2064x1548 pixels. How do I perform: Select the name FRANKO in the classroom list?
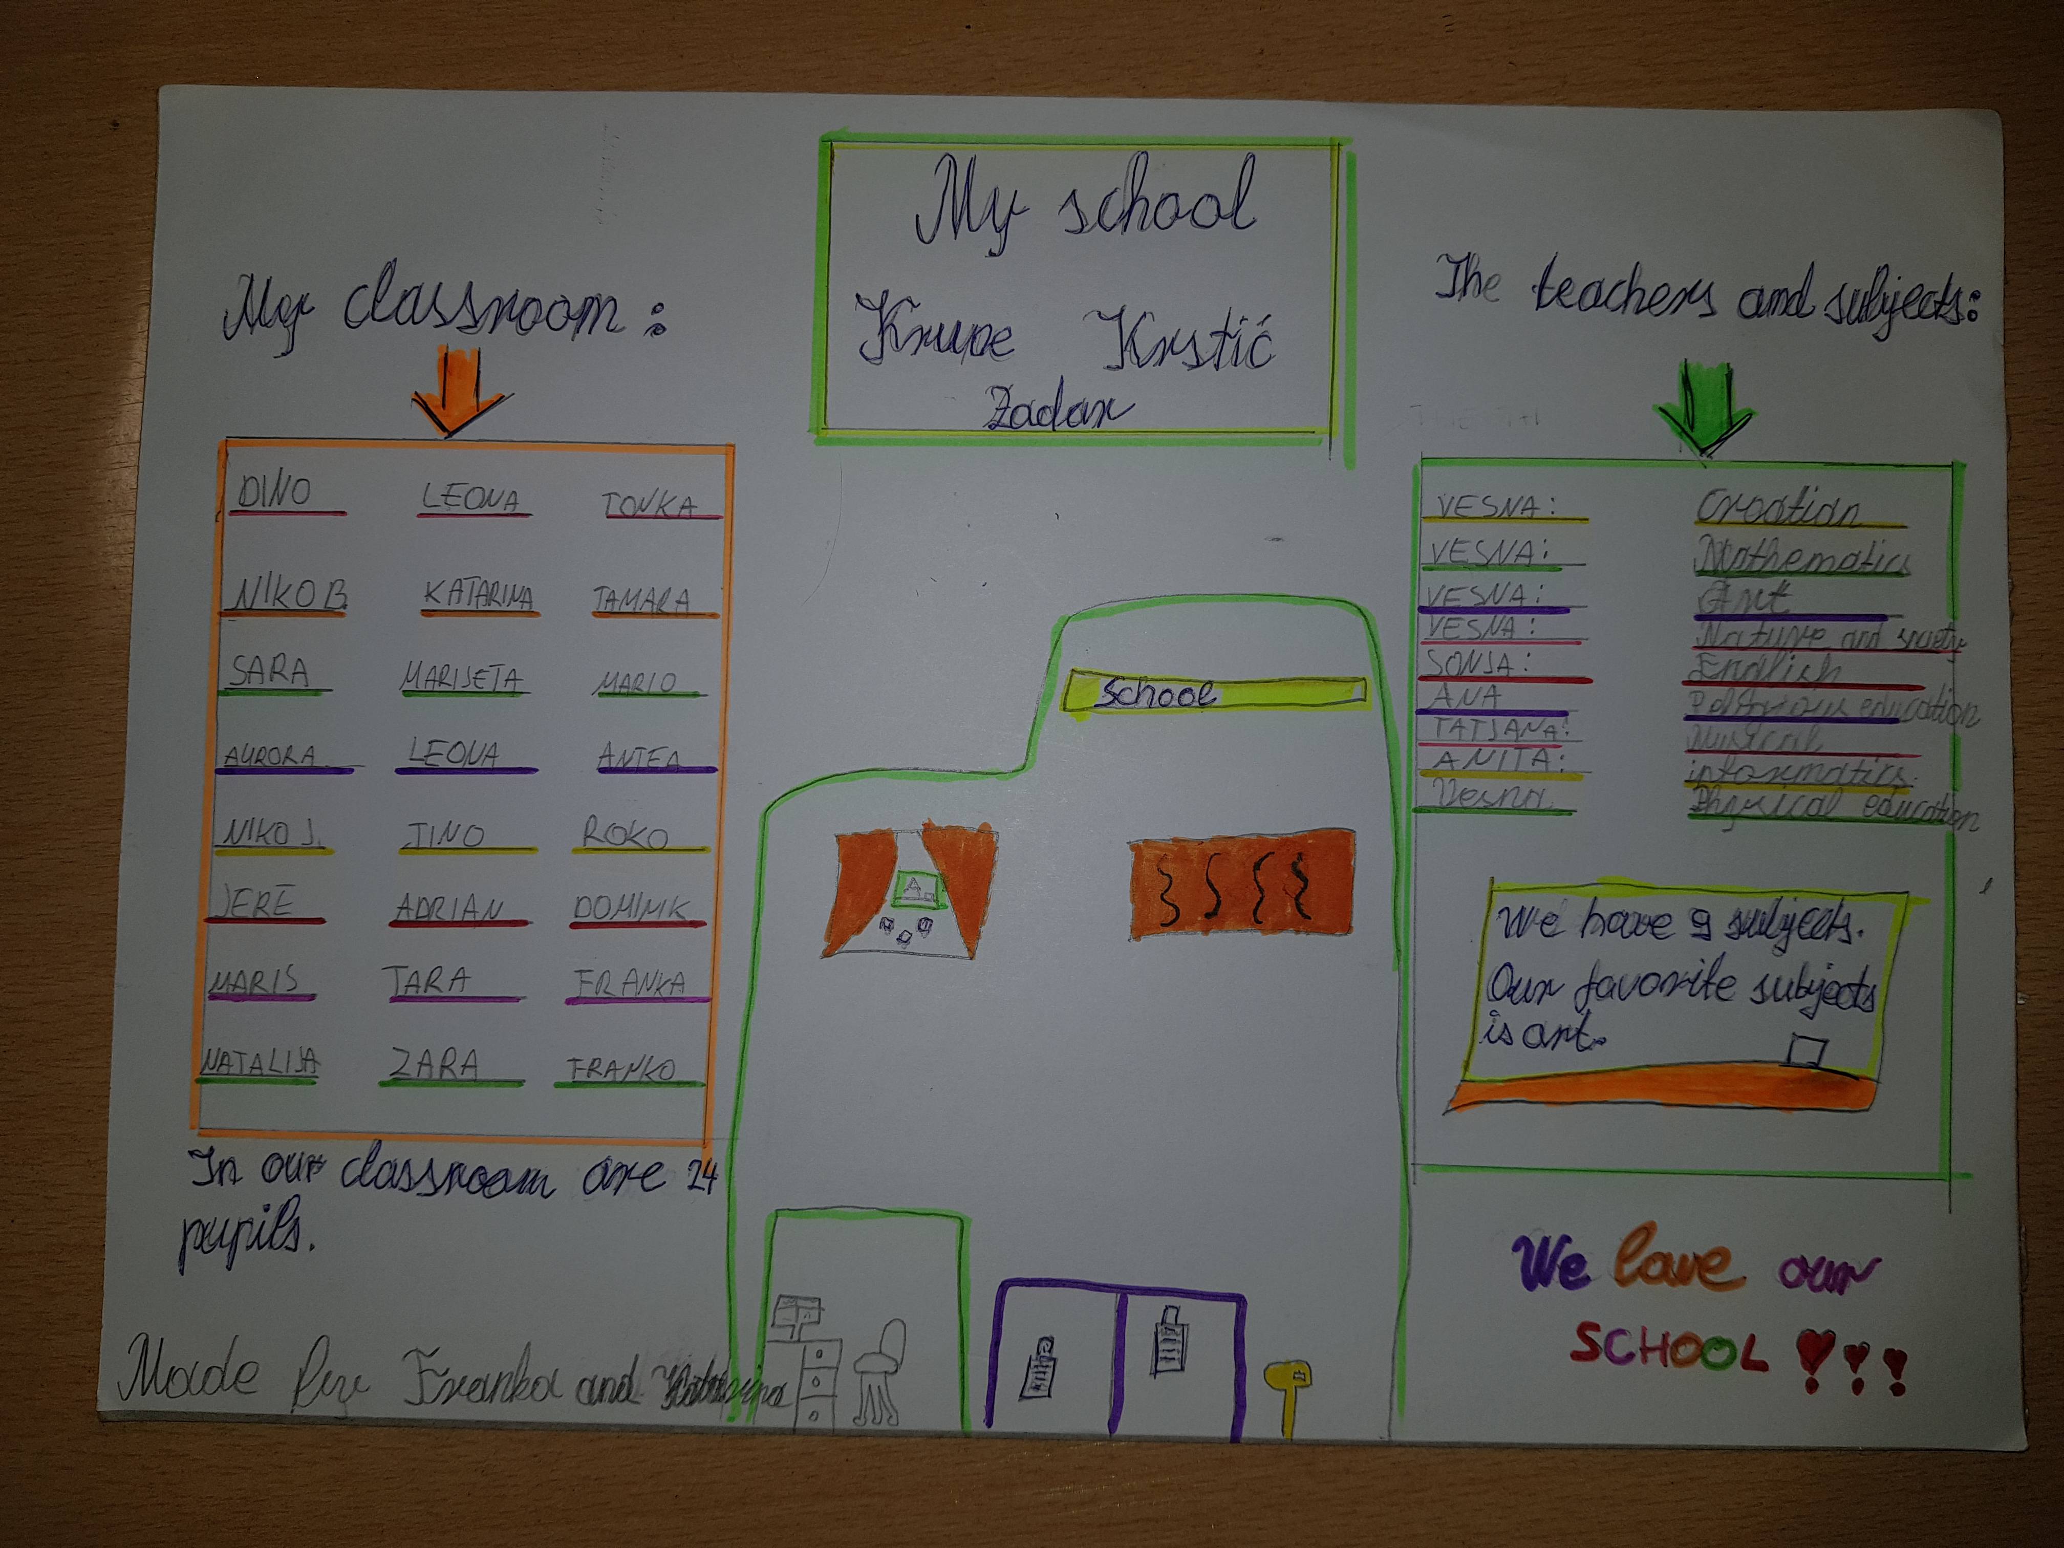(x=621, y=1068)
